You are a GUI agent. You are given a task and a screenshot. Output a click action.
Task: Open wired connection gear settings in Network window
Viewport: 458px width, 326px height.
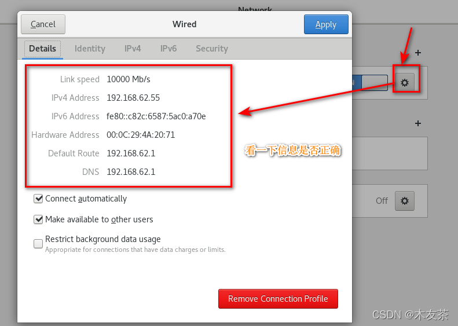405,83
